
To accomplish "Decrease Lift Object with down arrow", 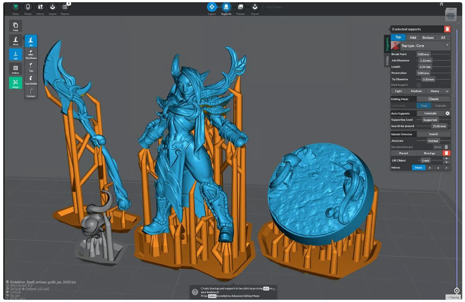I will pyautogui.click(x=446, y=162).
